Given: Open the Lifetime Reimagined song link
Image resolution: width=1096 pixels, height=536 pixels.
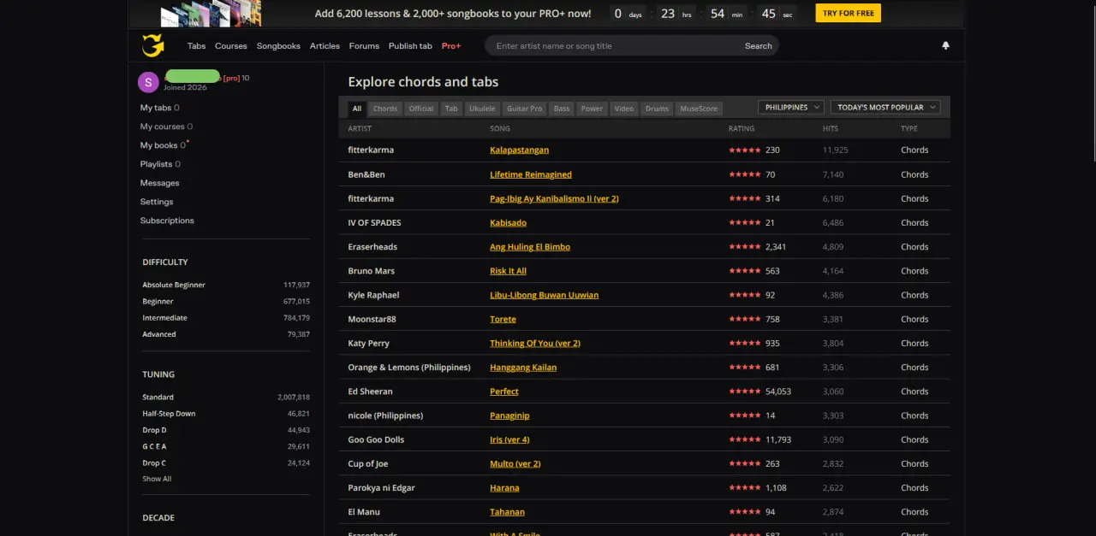Looking at the screenshot, I should [x=531, y=174].
